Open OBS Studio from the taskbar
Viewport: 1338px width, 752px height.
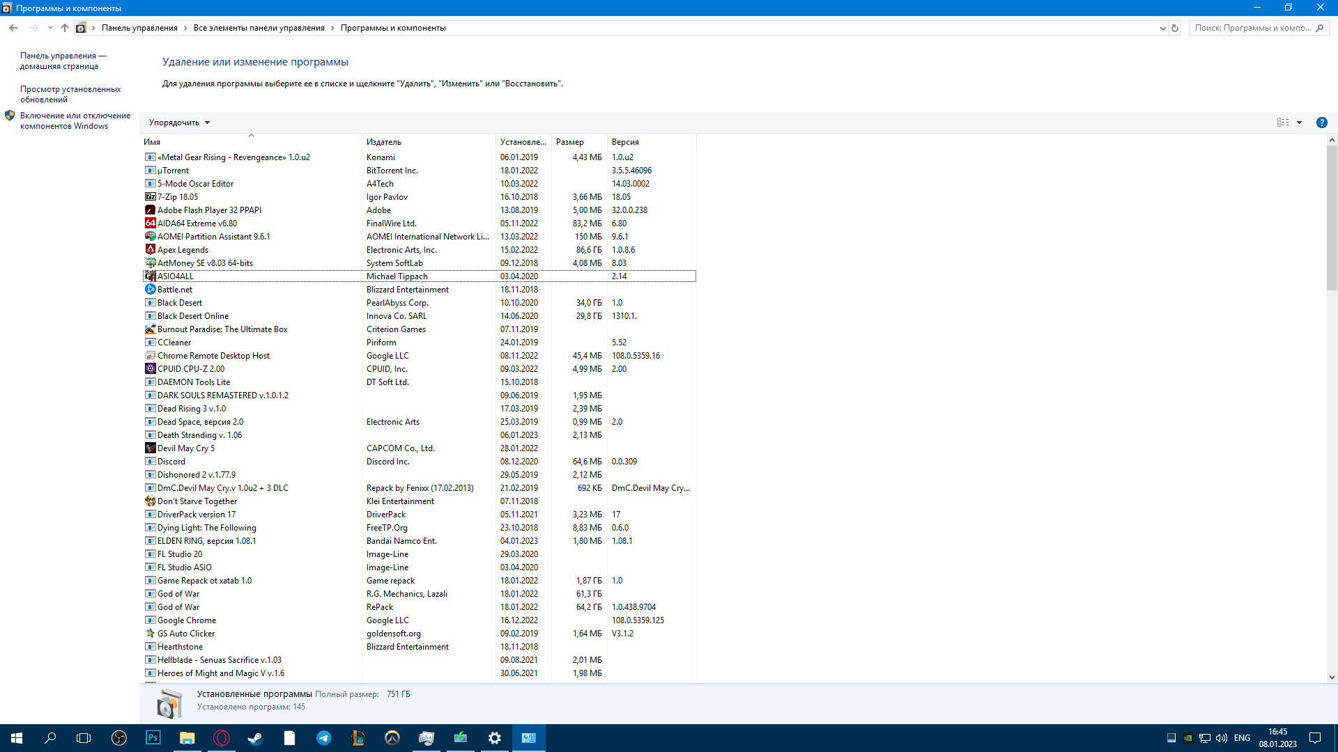coord(119,738)
